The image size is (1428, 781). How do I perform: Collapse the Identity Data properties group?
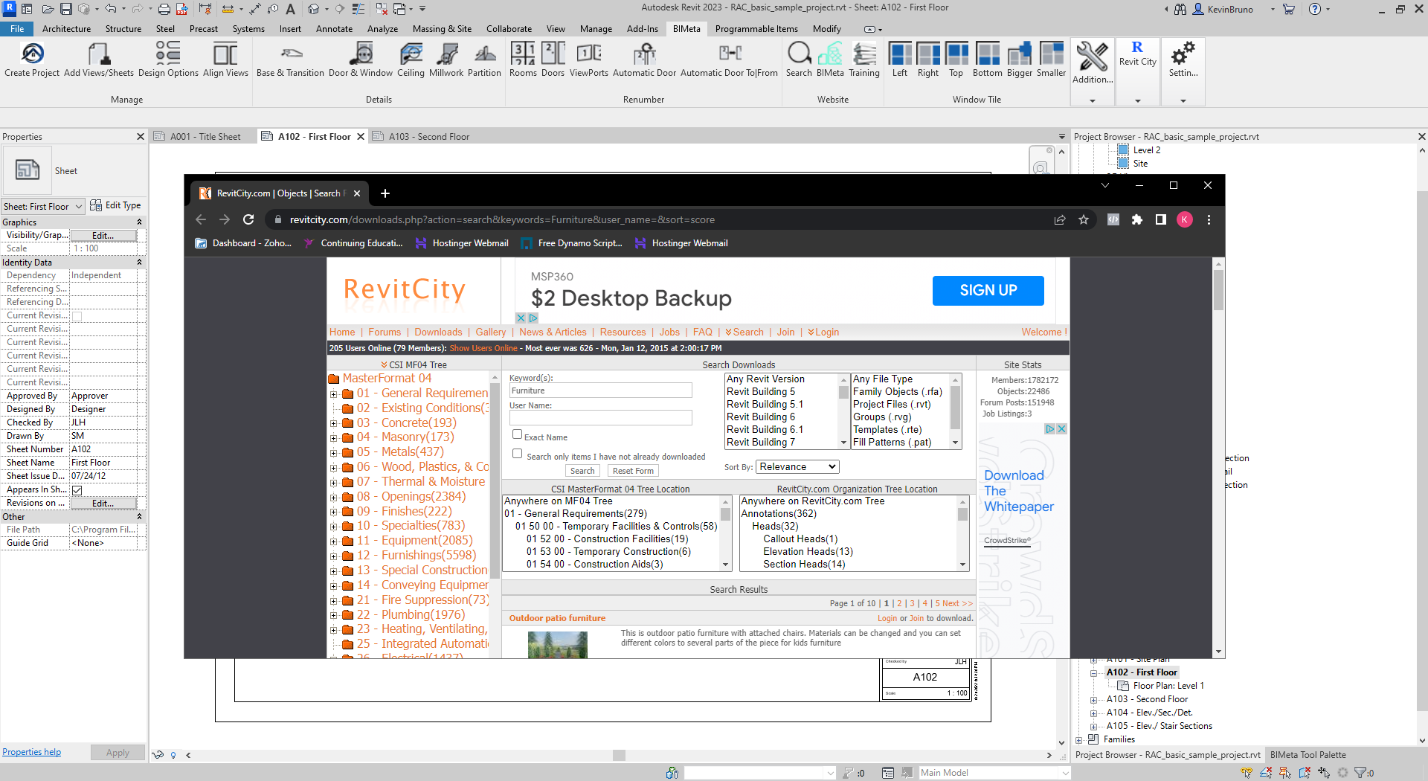pyautogui.click(x=139, y=263)
